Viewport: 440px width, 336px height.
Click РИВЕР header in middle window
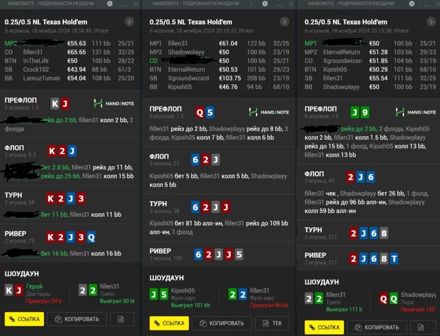click(x=160, y=251)
